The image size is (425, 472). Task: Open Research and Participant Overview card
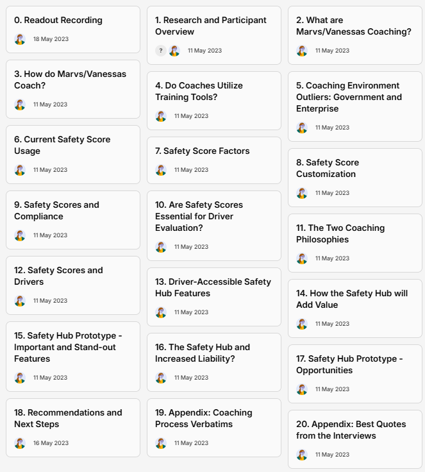[214, 35]
